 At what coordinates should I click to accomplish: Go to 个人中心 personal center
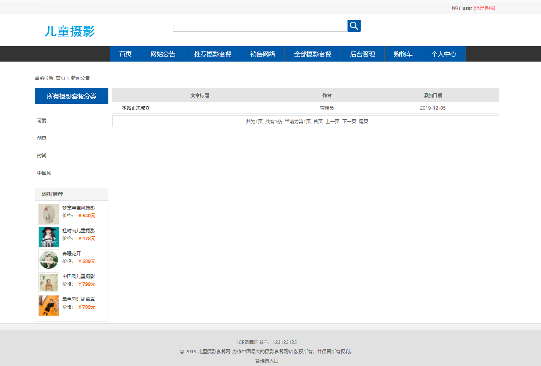point(443,54)
